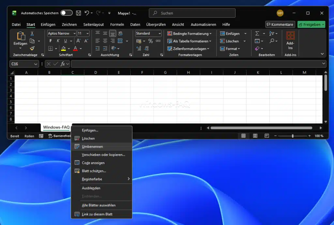The width and height of the screenshot is (334, 225).
Task: Click the save disk icon
Action: [78, 13]
